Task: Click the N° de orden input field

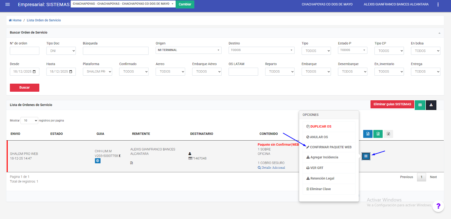Action: click(25, 51)
